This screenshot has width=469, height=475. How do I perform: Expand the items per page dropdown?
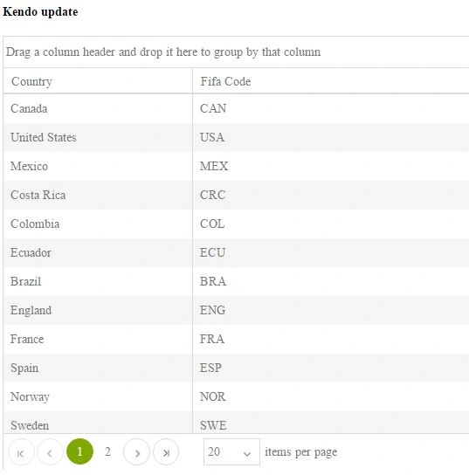click(x=231, y=451)
